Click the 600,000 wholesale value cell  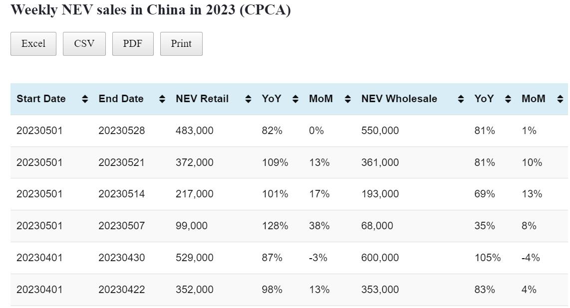[x=380, y=258]
